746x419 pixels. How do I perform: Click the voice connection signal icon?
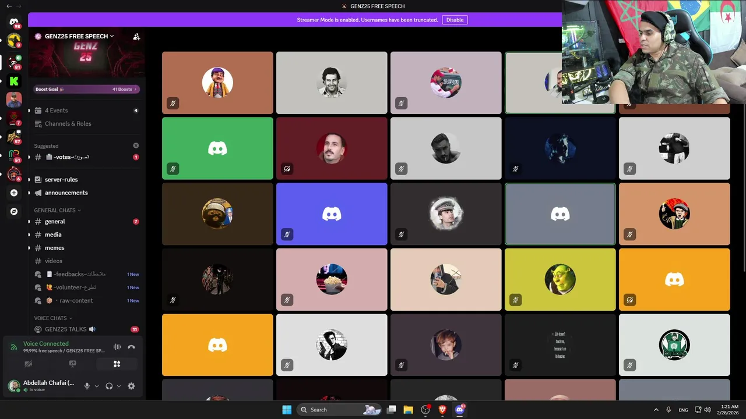14,347
